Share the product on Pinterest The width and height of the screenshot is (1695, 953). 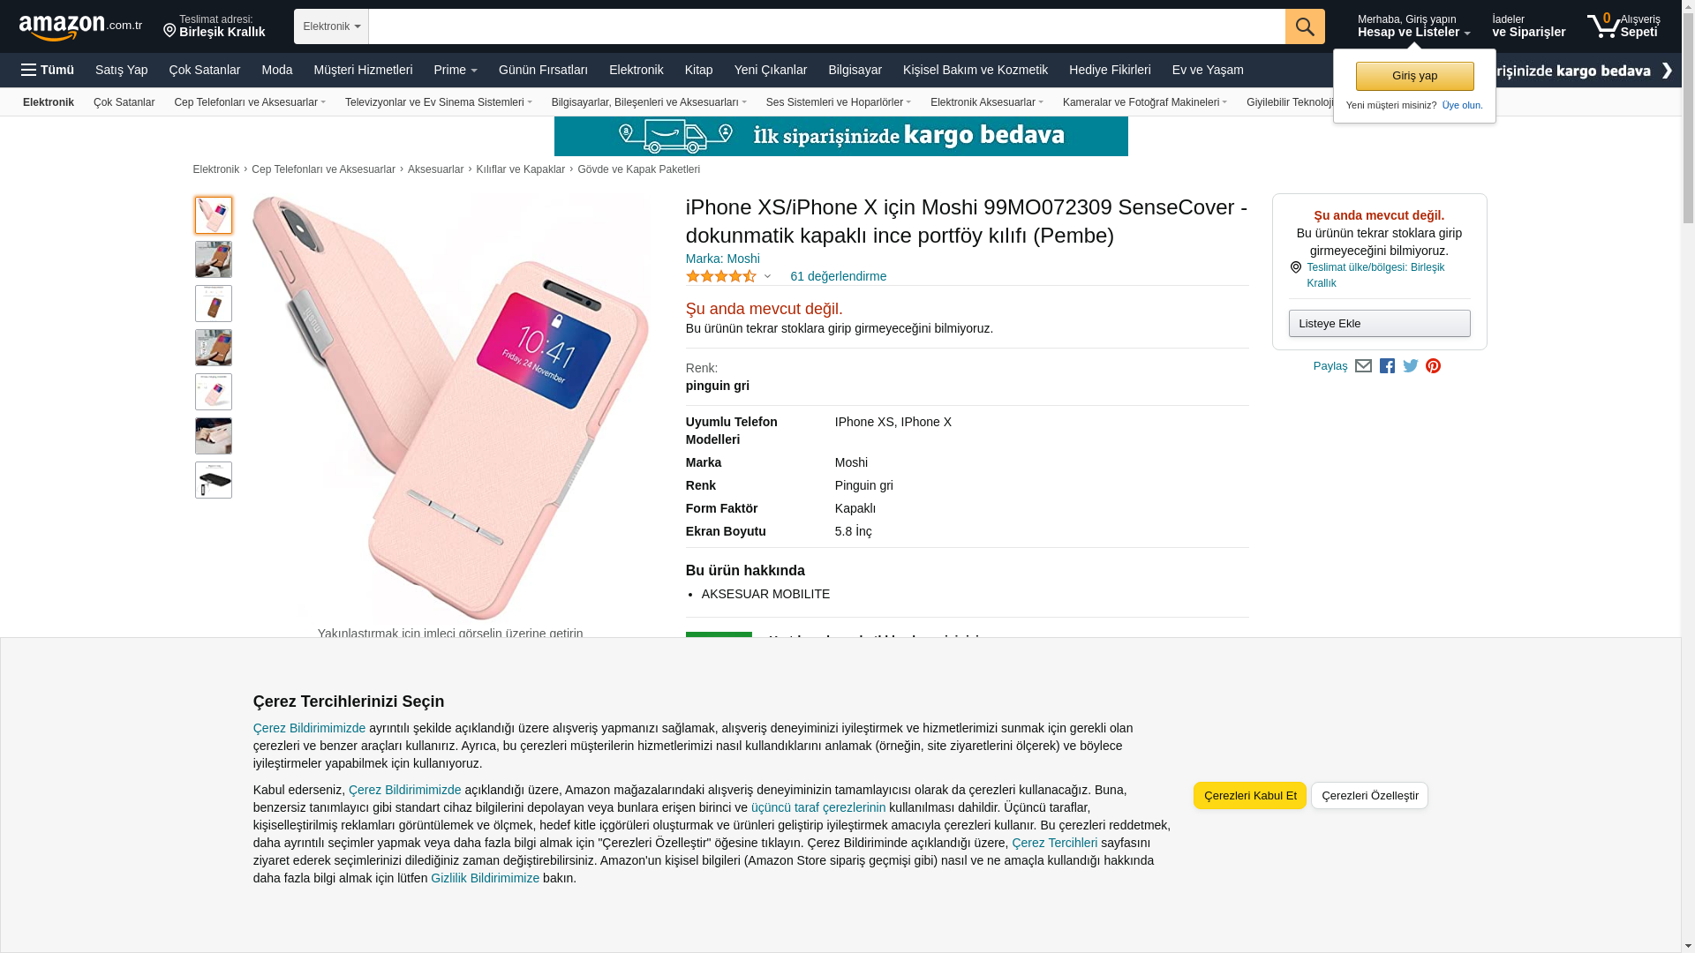tap(1433, 366)
